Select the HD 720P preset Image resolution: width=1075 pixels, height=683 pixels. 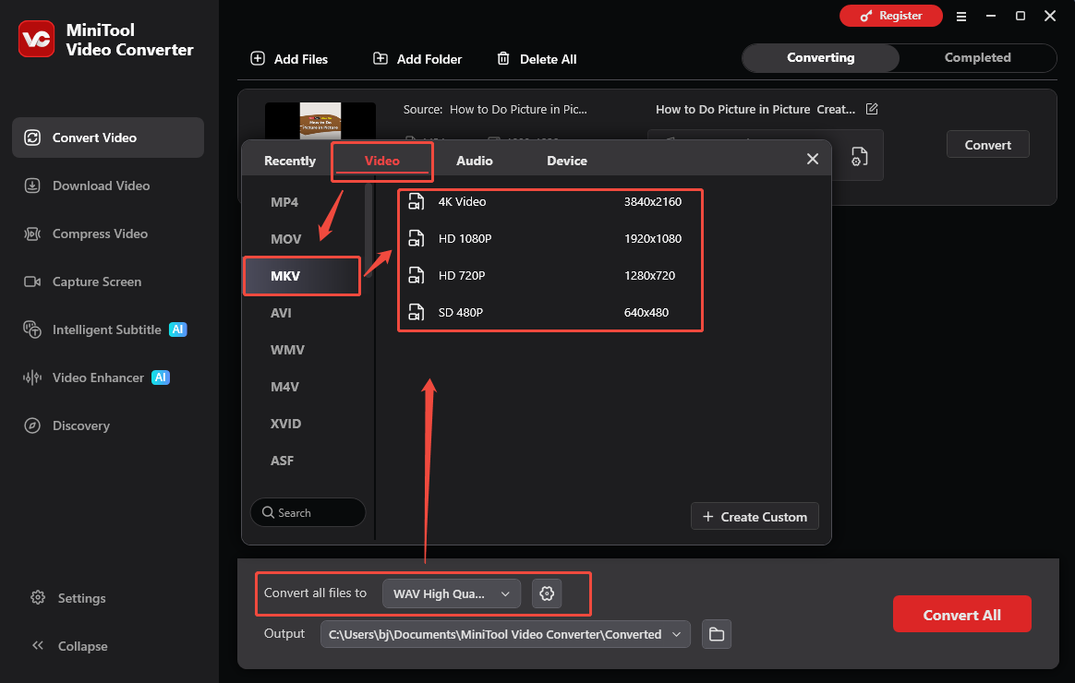click(550, 276)
